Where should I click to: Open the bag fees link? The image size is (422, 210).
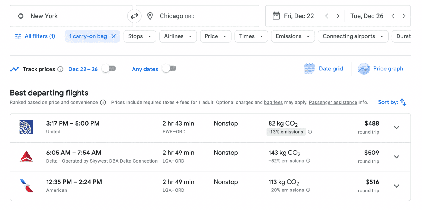(x=273, y=102)
